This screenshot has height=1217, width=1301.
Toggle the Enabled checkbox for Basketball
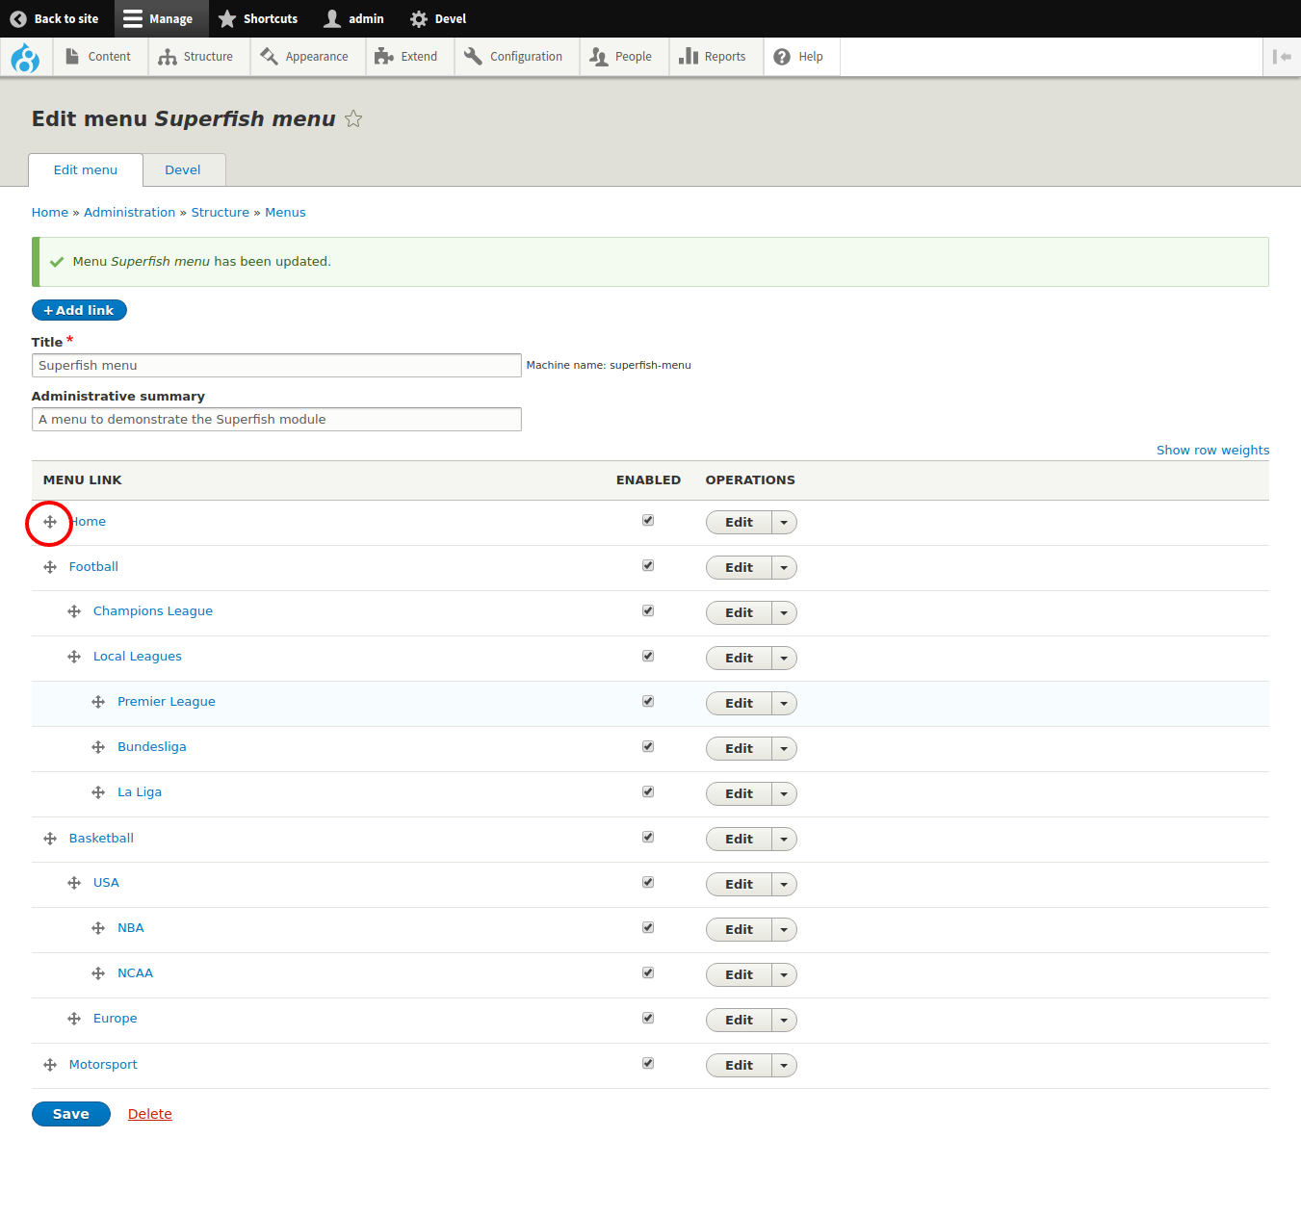coord(648,836)
